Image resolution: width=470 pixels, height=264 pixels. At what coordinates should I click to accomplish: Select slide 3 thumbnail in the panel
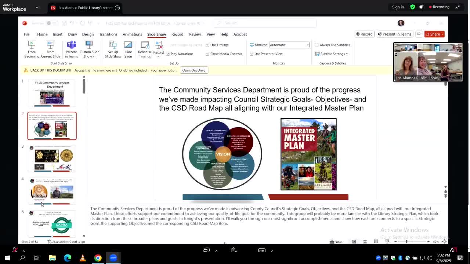pyautogui.click(x=52, y=158)
